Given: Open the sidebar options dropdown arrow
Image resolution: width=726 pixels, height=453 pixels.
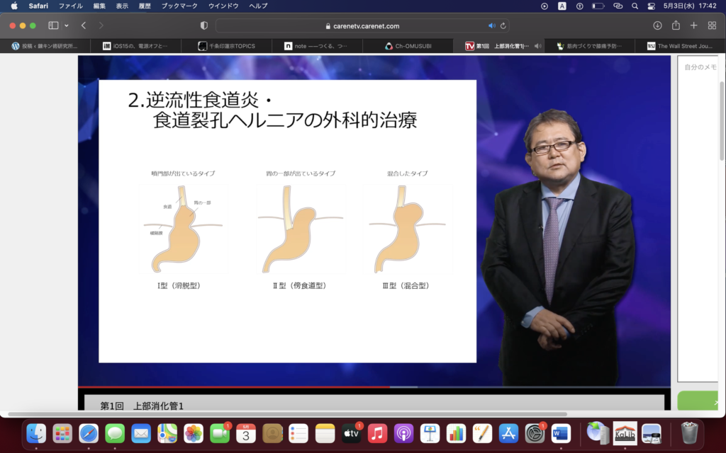Looking at the screenshot, I should [67, 25].
